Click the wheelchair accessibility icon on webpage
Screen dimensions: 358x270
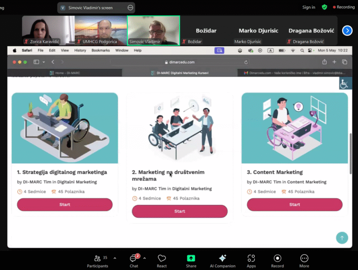344,84
